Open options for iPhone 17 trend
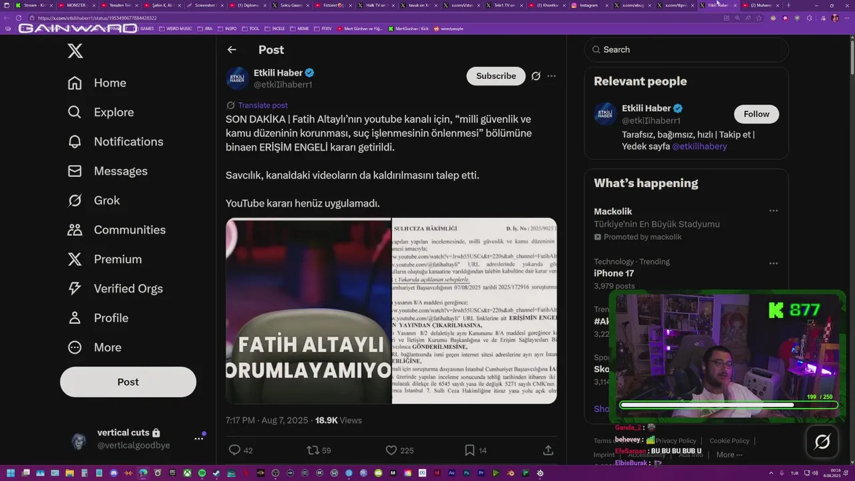855x481 pixels. click(x=773, y=263)
